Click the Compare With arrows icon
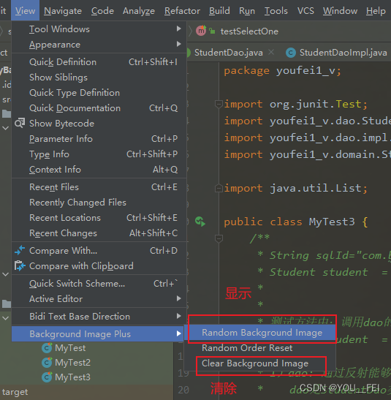 tap(20, 250)
